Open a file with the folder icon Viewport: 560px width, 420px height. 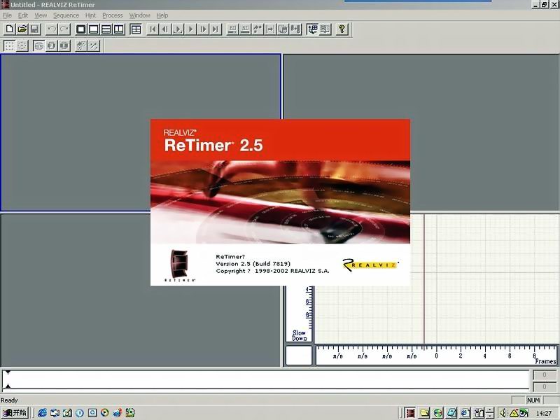[22, 29]
